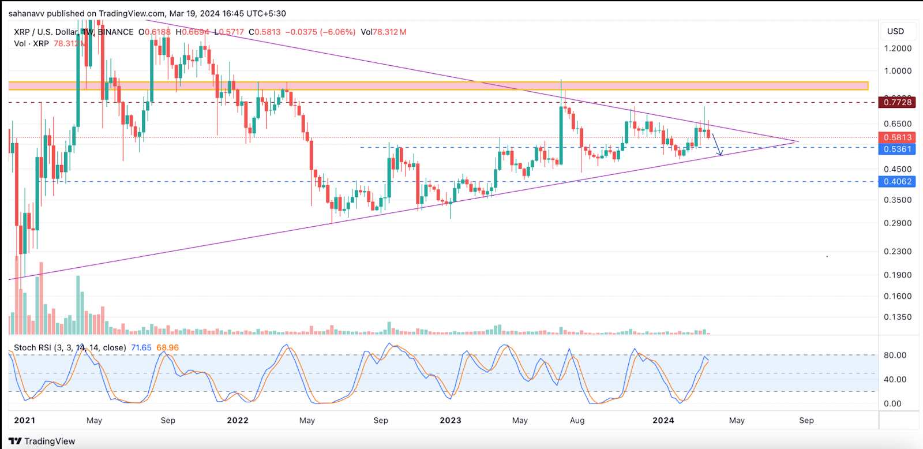Select the orange-pink resistance zone rectangle
Screen dimensions: 923x449
[x=438, y=85]
